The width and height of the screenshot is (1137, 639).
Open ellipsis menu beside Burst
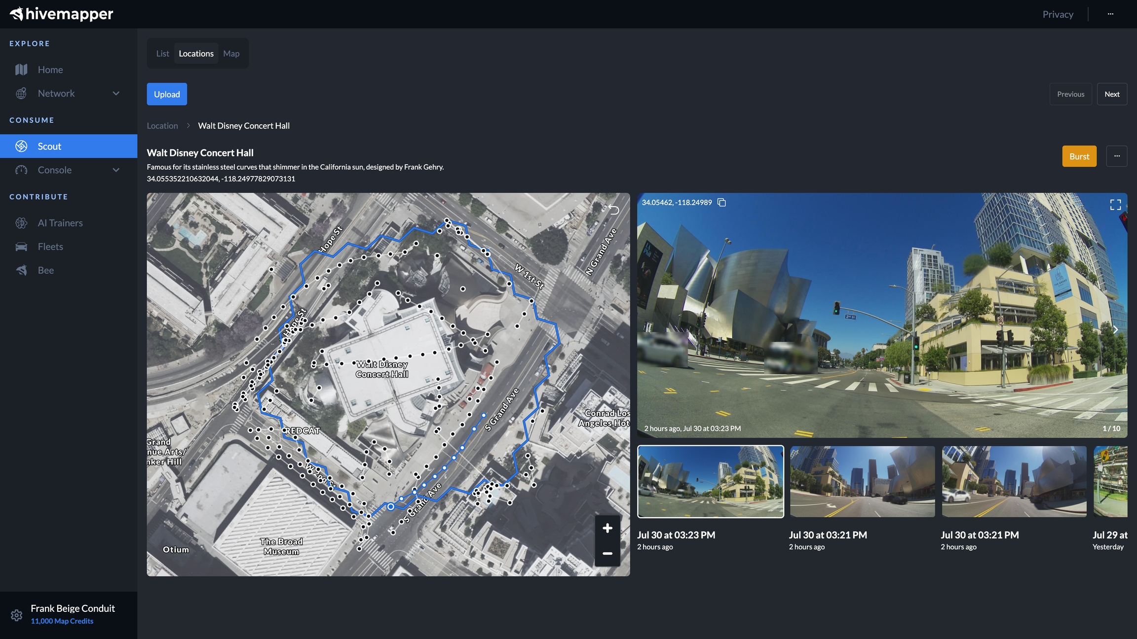1117,156
